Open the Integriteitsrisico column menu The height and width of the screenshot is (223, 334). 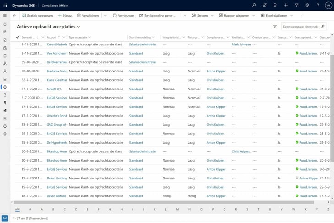click(x=183, y=37)
